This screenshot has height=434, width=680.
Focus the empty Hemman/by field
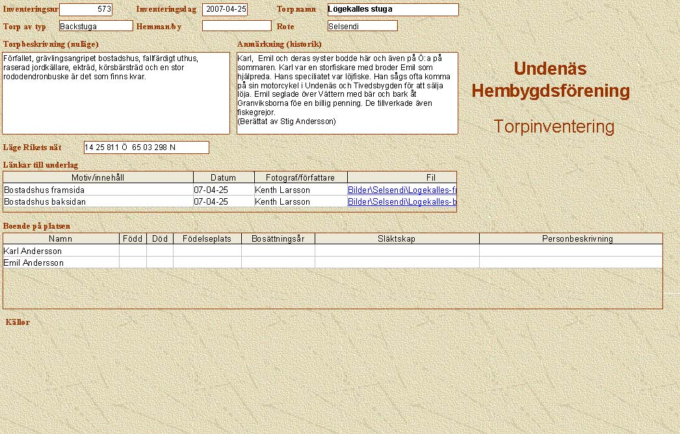236,26
